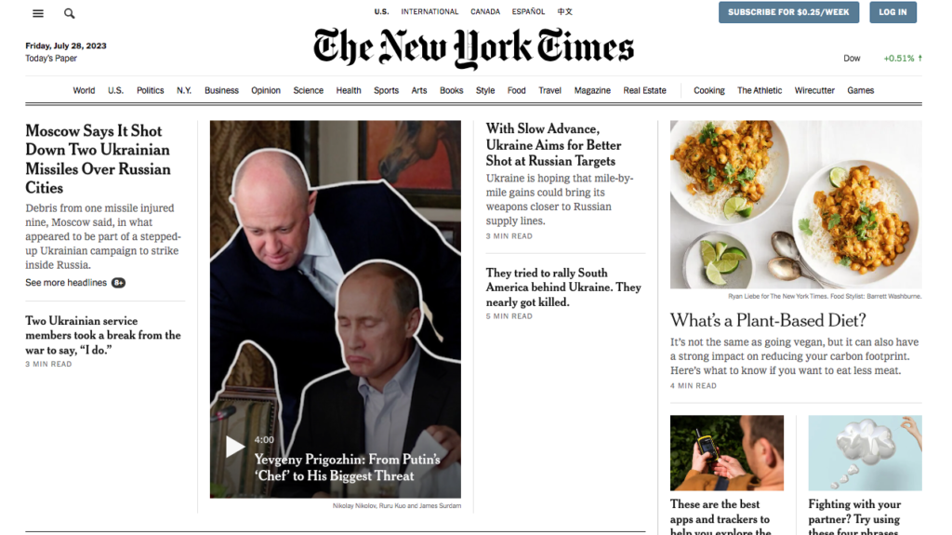
Task: Play the Prigozhin video
Action: tap(235, 447)
